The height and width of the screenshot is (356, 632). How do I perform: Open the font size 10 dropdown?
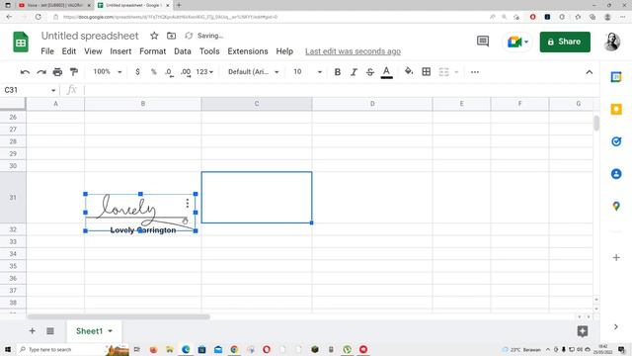click(307, 72)
